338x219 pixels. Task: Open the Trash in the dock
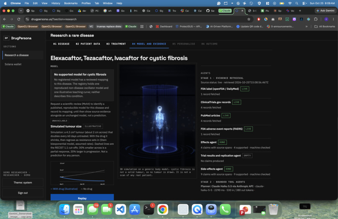(273, 209)
